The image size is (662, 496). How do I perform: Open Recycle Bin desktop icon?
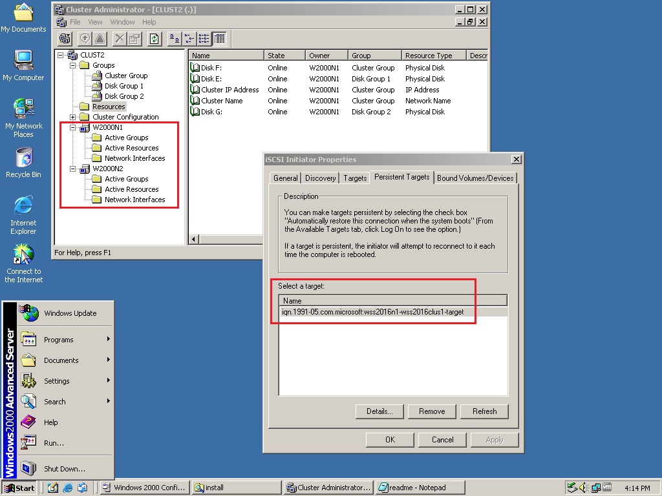[x=23, y=163]
